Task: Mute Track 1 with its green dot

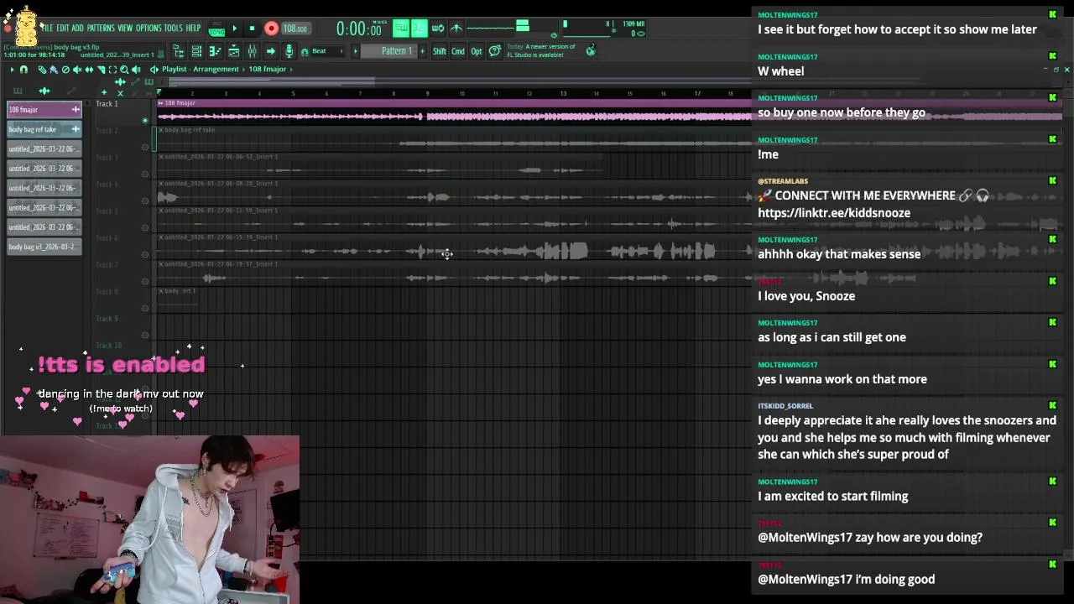Action: tap(144, 121)
